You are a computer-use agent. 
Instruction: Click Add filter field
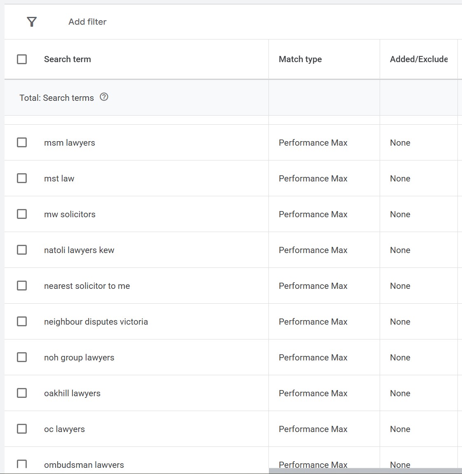point(87,22)
